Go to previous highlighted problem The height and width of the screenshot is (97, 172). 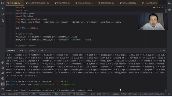[x=162, y=8]
